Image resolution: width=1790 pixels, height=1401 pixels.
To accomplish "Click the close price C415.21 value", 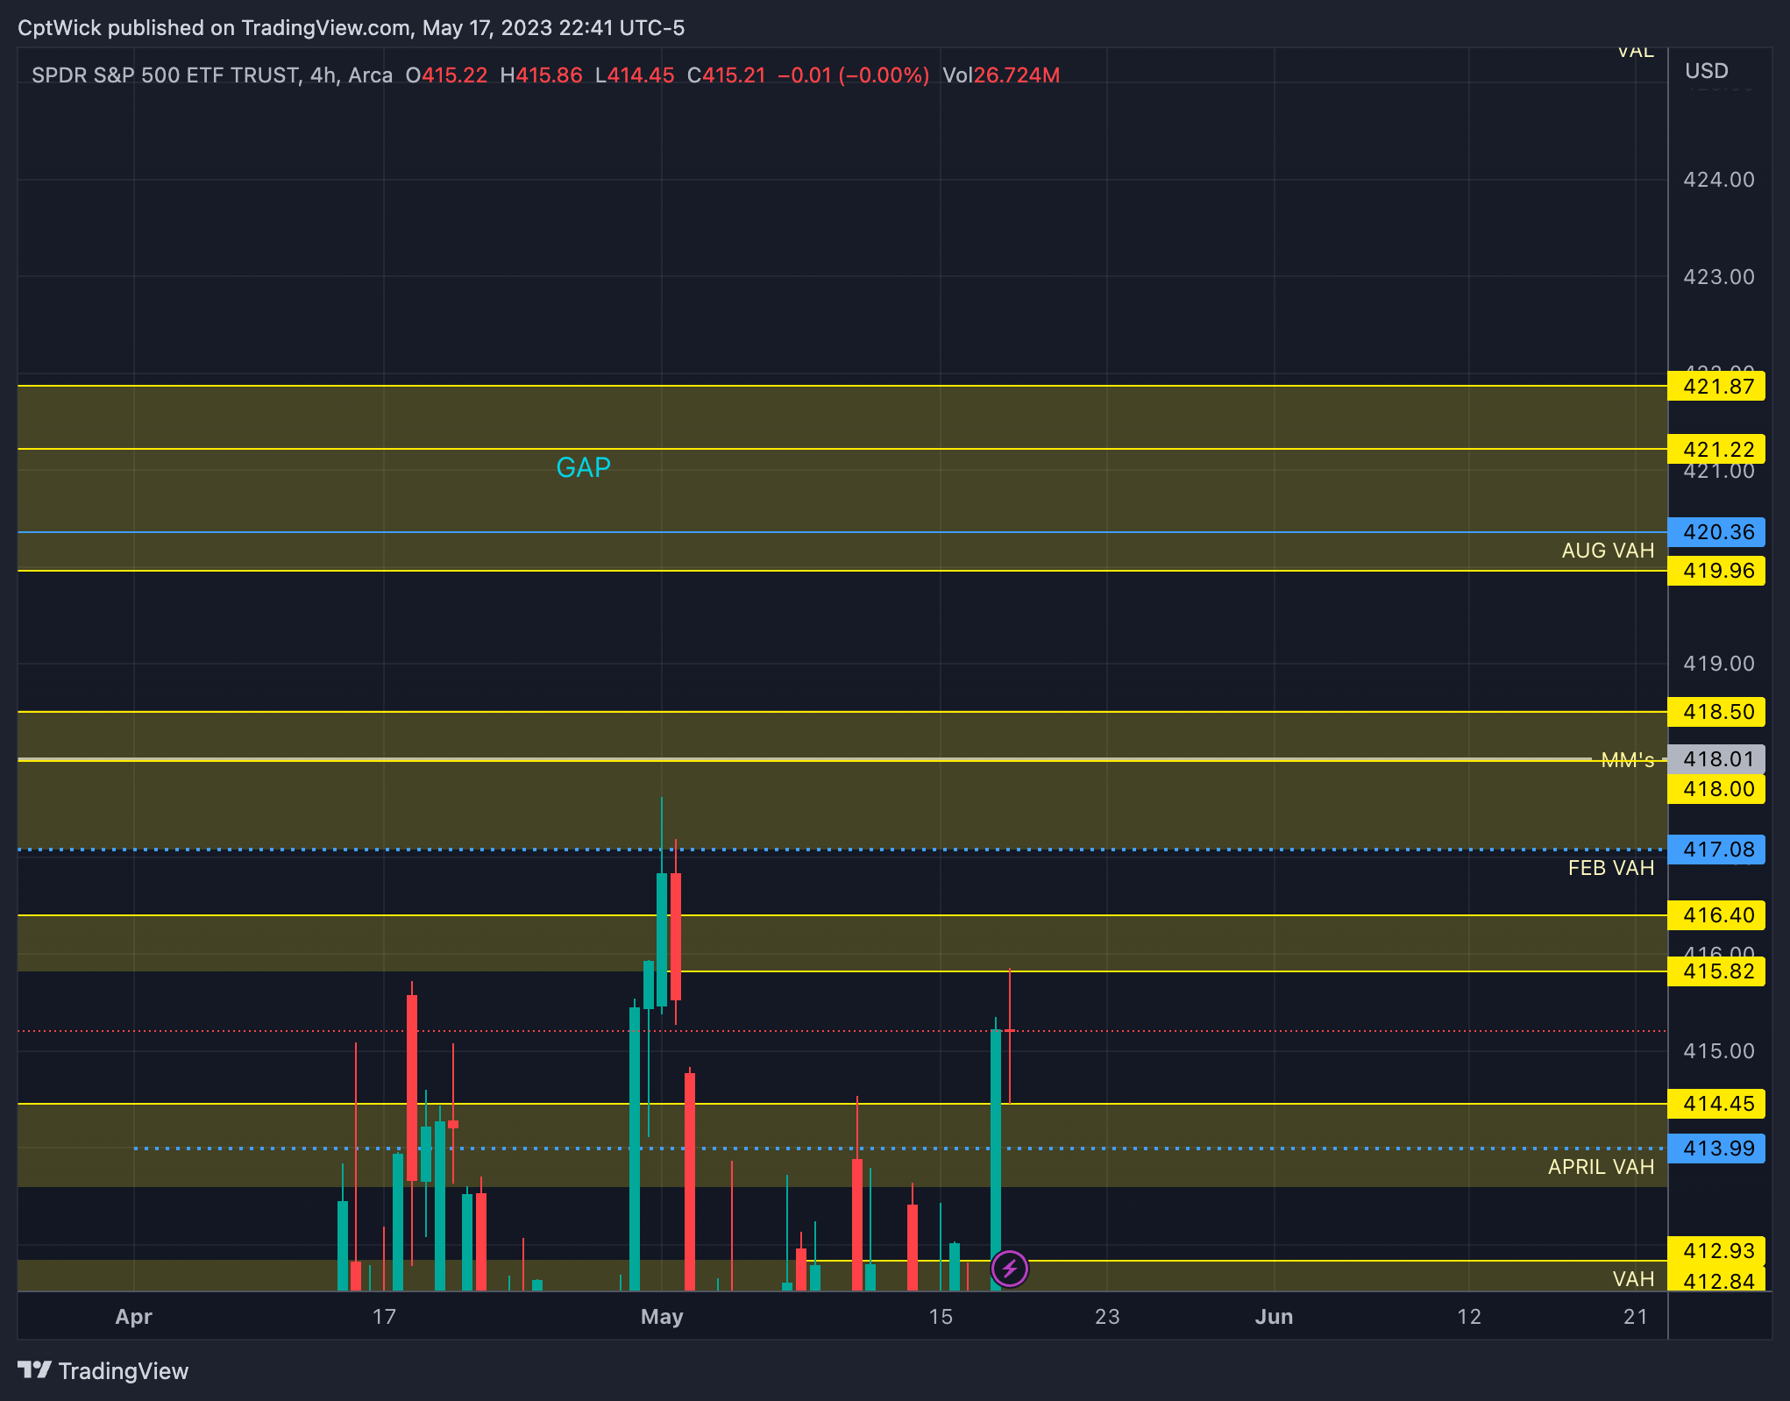I will pyautogui.click(x=726, y=75).
